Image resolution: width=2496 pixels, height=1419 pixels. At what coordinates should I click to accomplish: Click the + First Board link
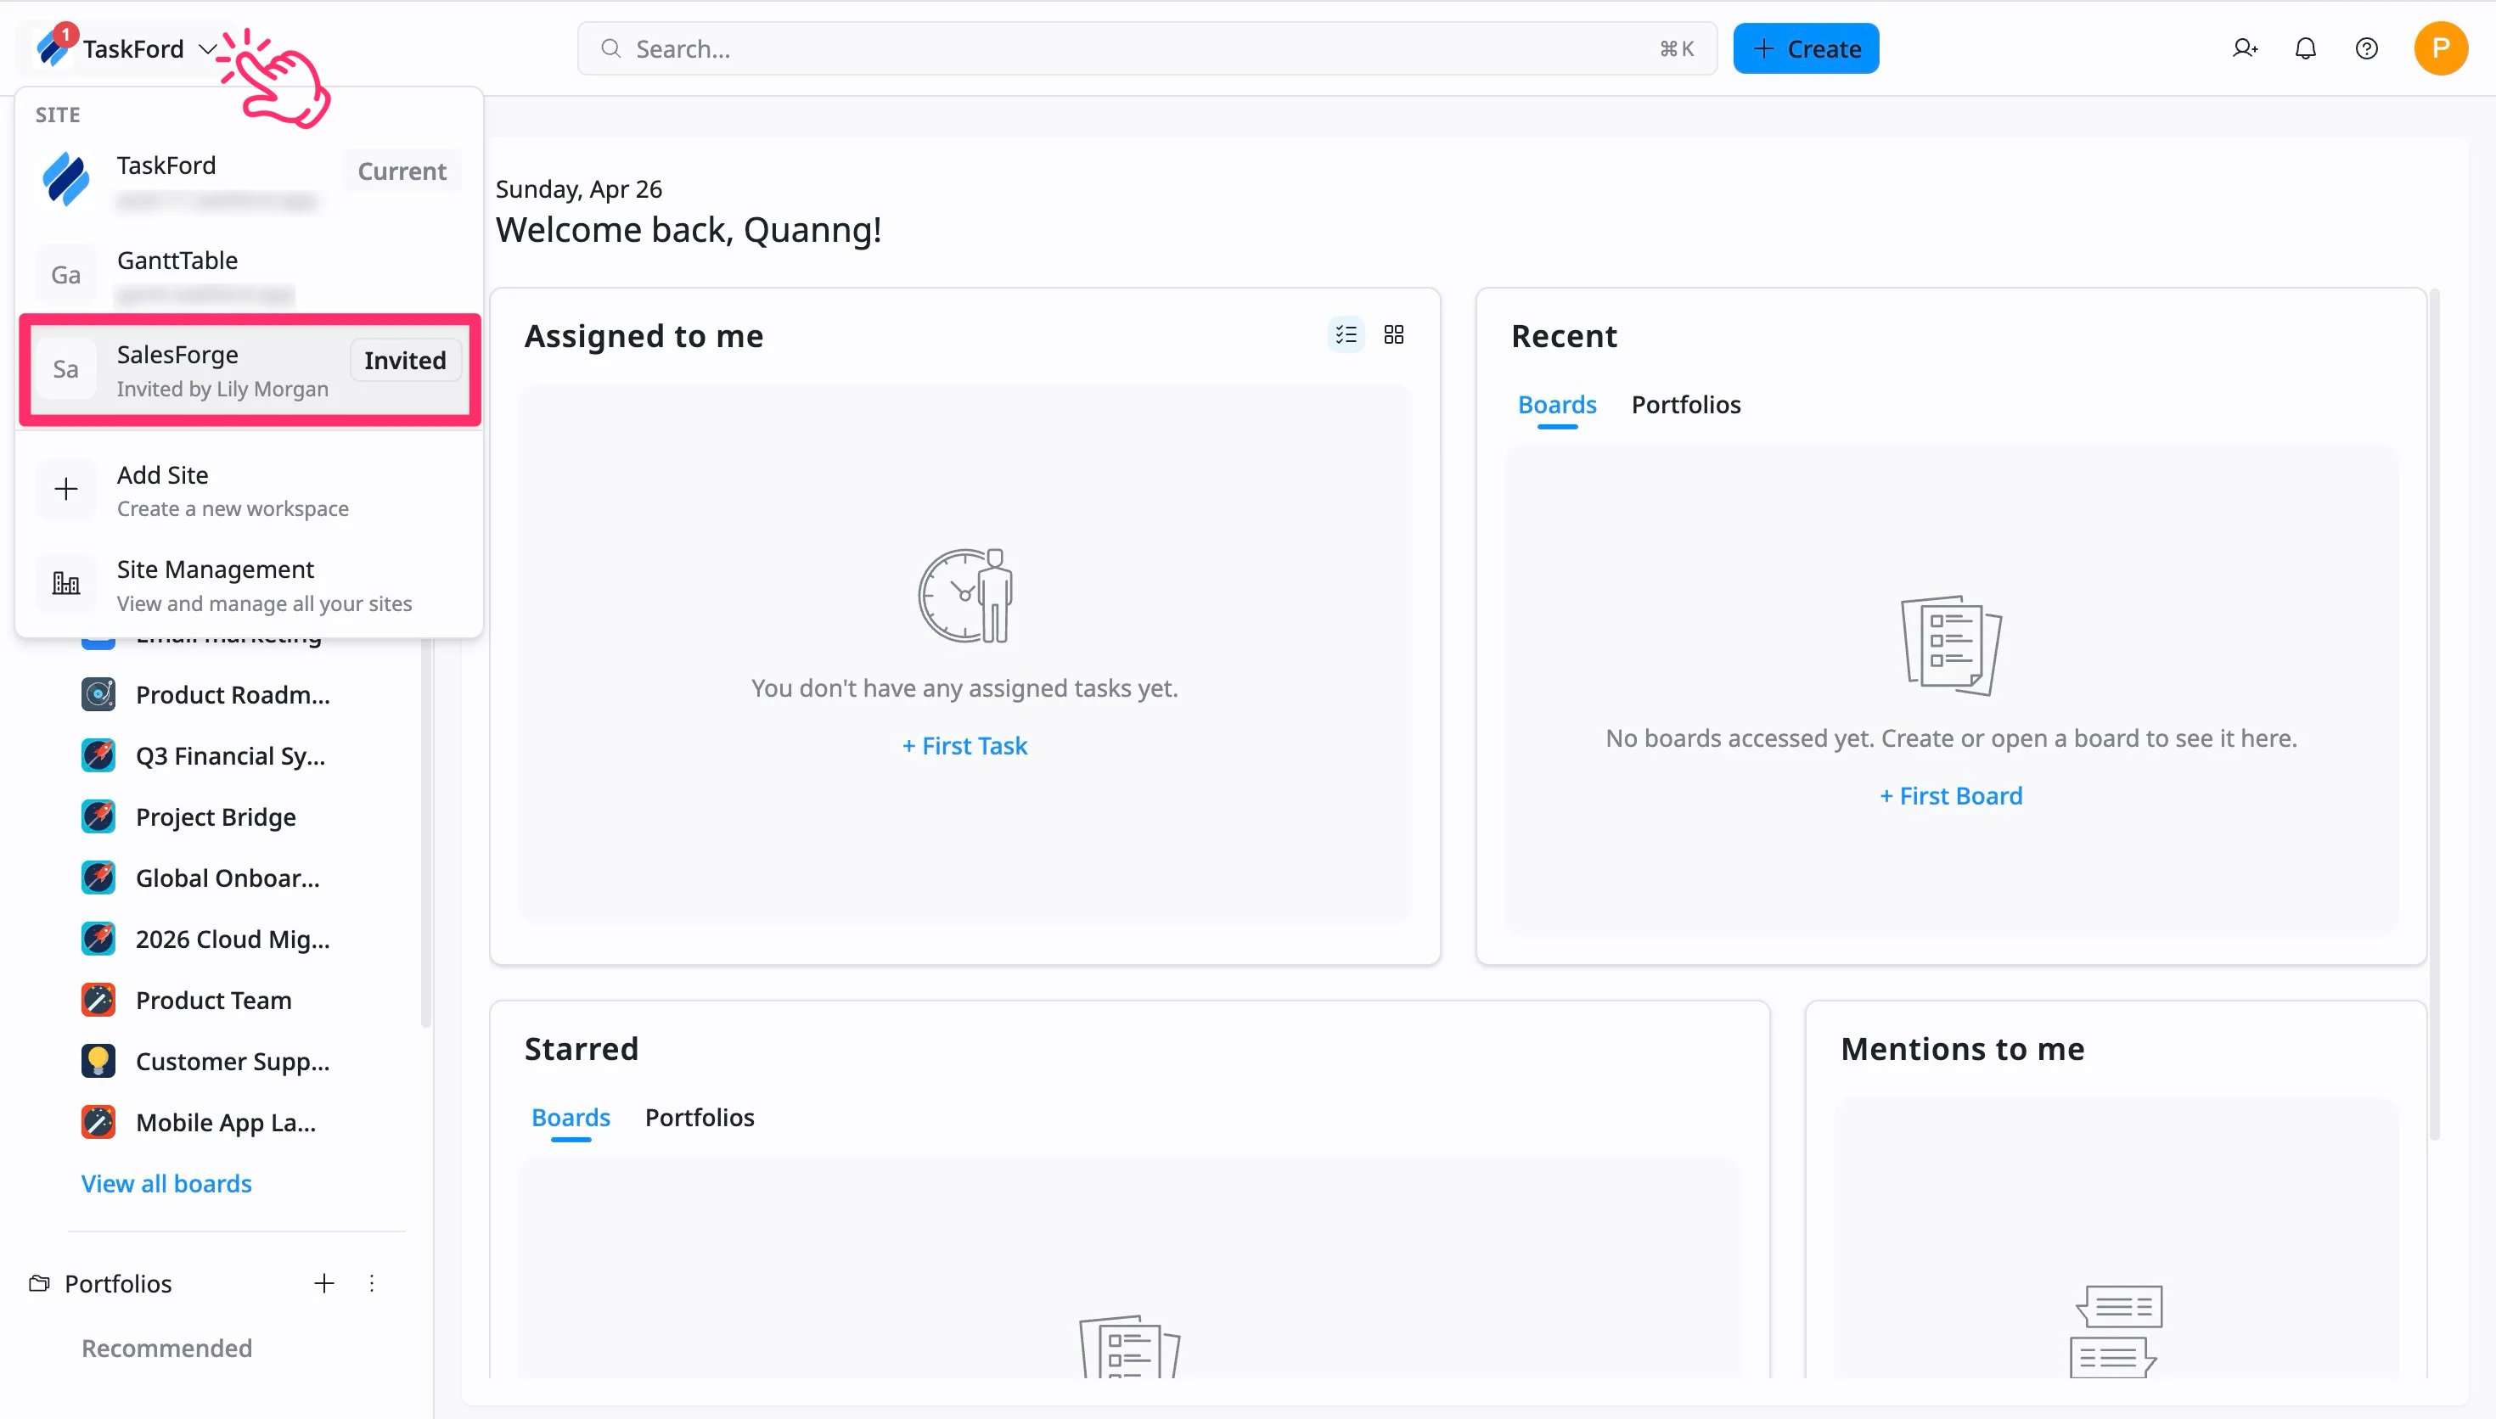1950,796
